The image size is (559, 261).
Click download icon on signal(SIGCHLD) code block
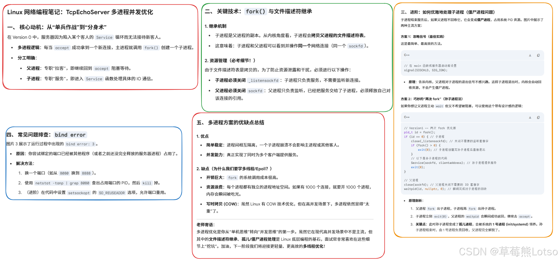click(530, 55)
